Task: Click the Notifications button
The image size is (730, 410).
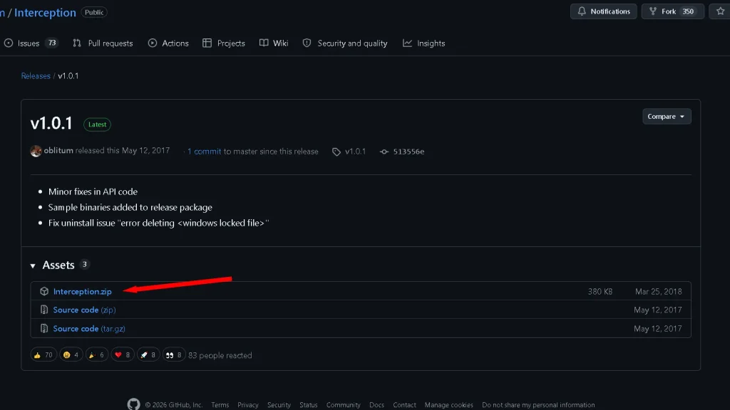Action: click(x=603, y=11)
